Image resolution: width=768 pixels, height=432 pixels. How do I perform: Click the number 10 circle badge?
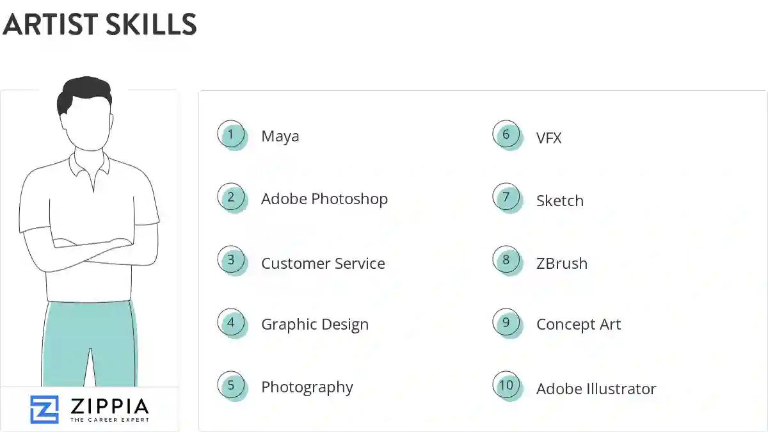(506, 385)
